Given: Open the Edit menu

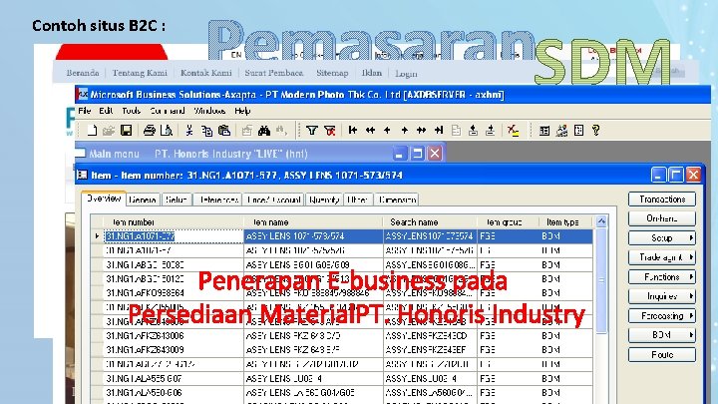Looking at the screenshot, I should tap(106, 111).
